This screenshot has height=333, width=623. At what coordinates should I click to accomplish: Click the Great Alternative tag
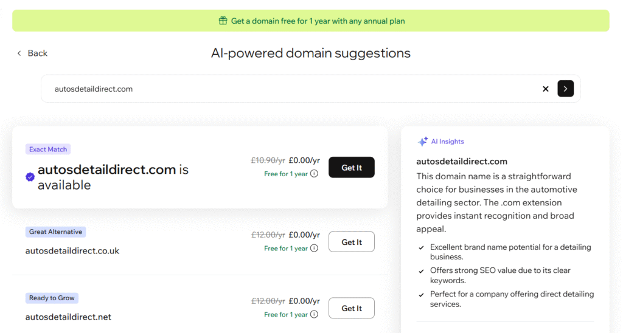click(x=55, y=232)
